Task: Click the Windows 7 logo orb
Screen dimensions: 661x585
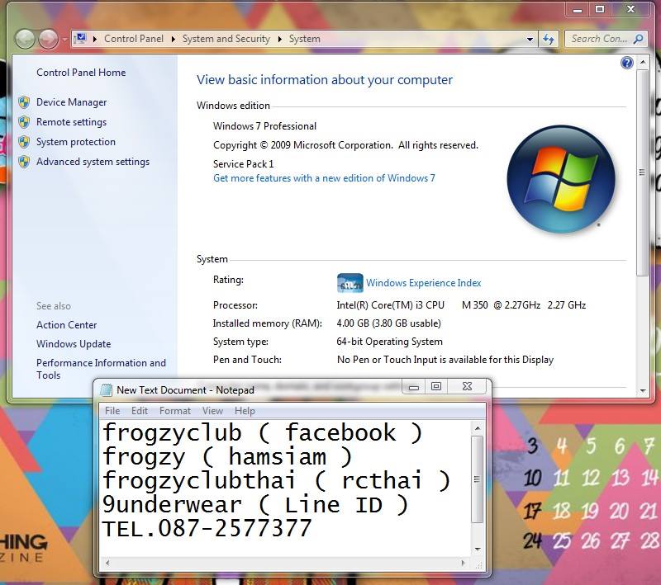Action: pos(561,179)
